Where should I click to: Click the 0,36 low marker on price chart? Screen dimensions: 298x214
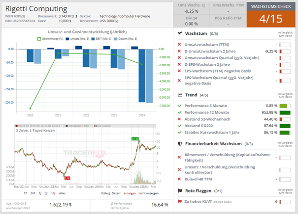pyautogui.click(x=67, y=178)
